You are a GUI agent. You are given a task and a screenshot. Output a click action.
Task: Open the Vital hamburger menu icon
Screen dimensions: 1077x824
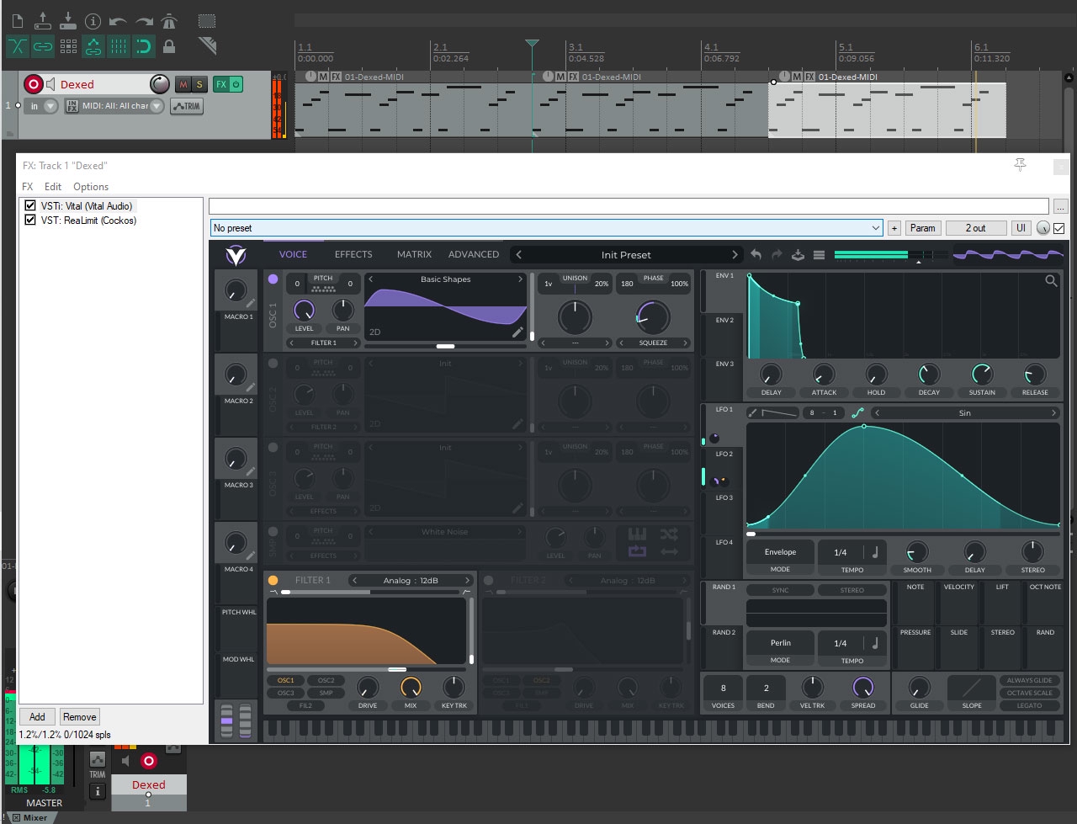click(x=819, y=255)
